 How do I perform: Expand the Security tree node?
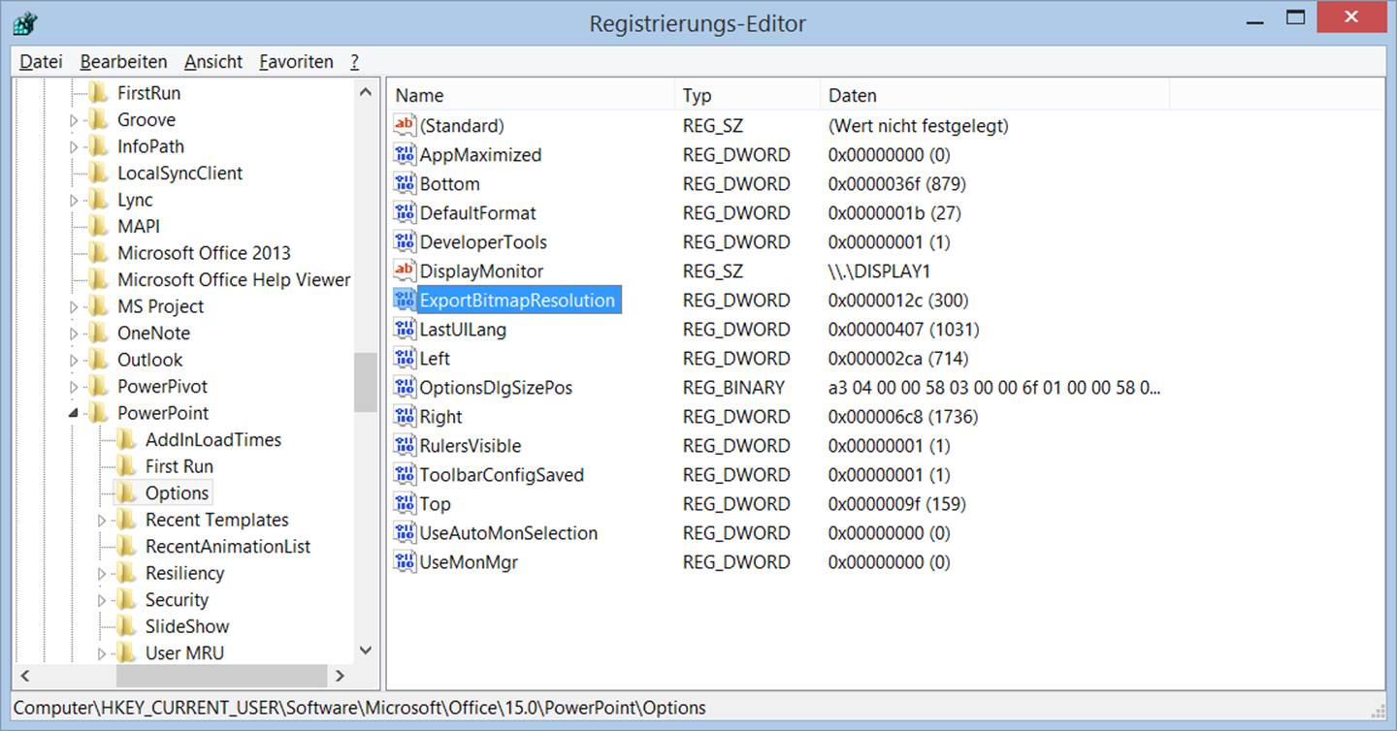tap(102, 600)
